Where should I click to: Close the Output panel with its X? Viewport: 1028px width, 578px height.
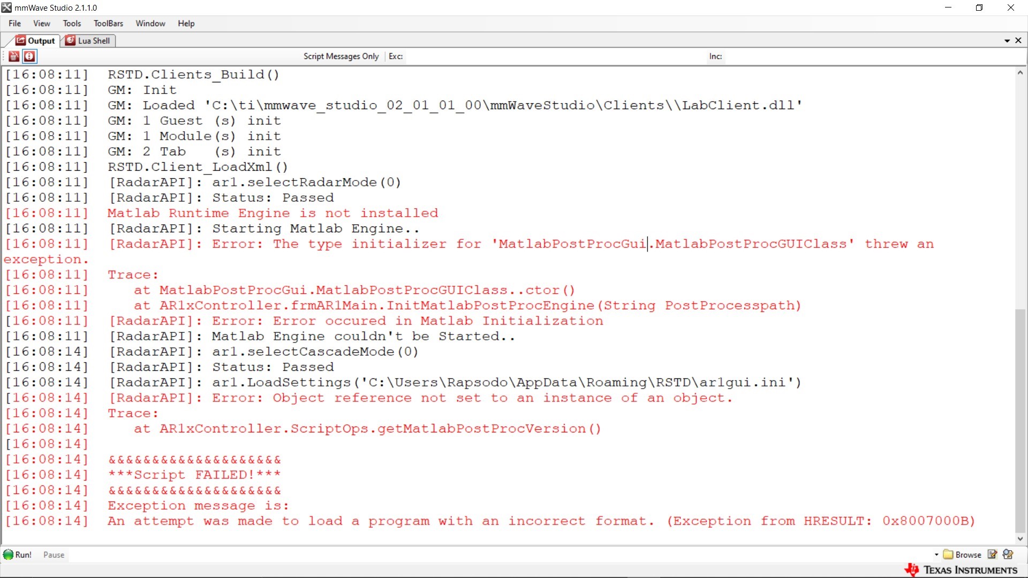pyautogui.click(x=1018, y=41)
